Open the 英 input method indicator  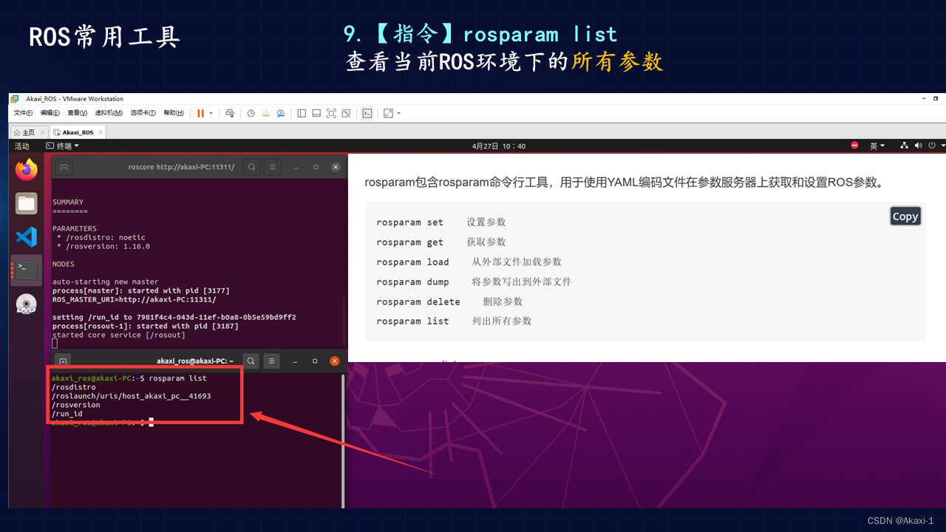pos(875,146)
